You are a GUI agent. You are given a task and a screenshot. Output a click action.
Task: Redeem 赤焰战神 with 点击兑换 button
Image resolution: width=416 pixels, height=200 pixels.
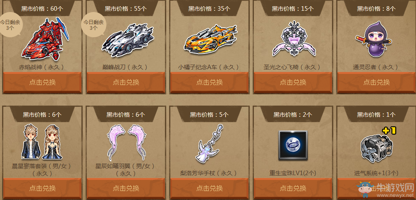pos(42,82)
